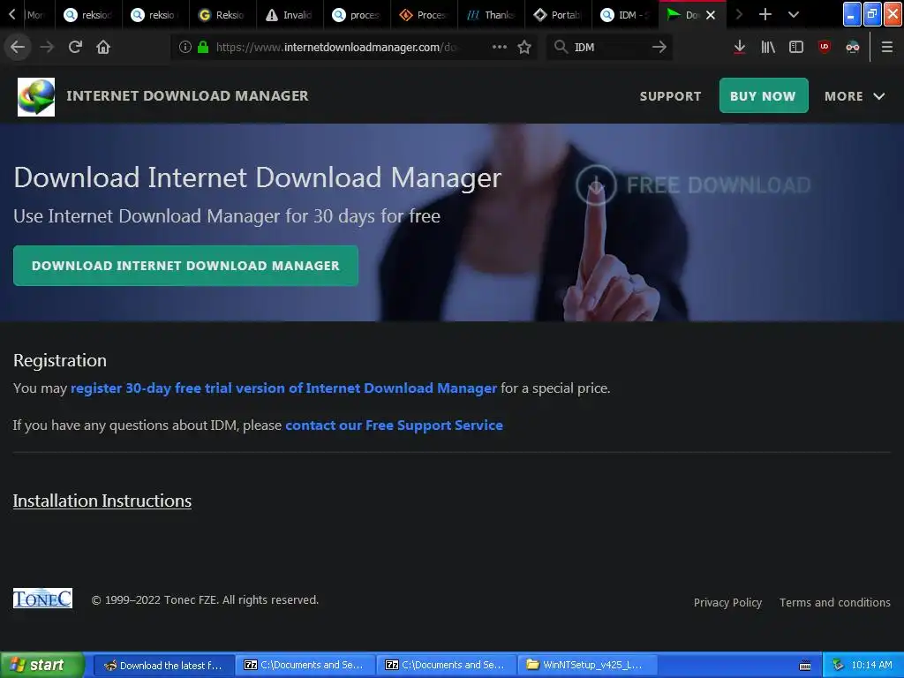Click the search magnifier icon
Screen dimensions: 904x678
click(561, 47)
